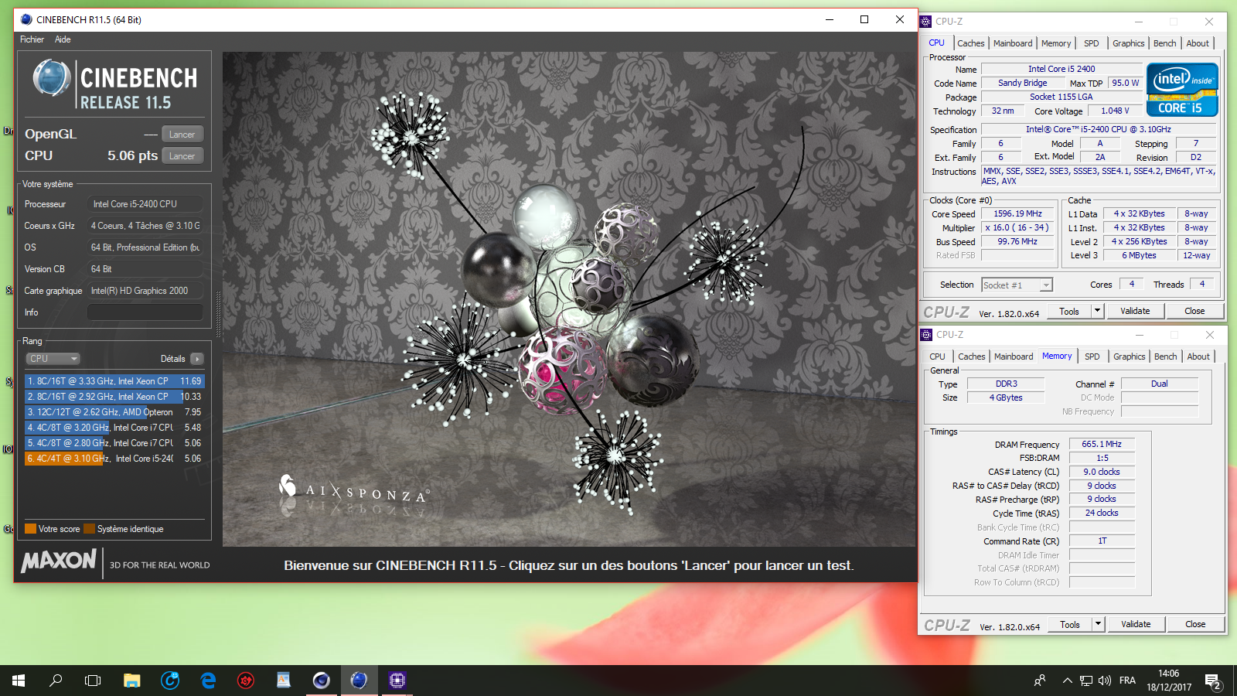
Task: Click the orange Votre score swatch
Action: point(31,529)
